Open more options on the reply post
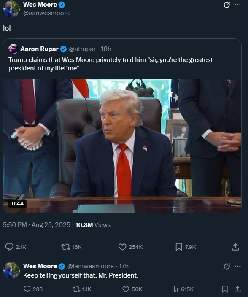248x297 pixels. pyautogui.click(x=237, y=266)
